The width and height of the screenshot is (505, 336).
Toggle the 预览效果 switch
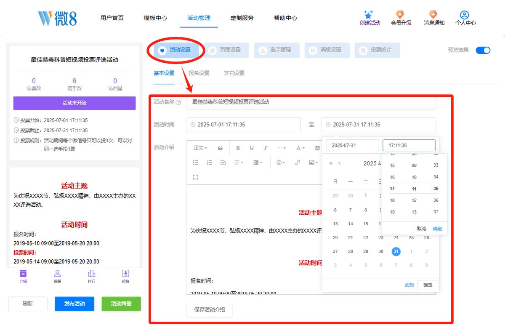pos(483,50)
